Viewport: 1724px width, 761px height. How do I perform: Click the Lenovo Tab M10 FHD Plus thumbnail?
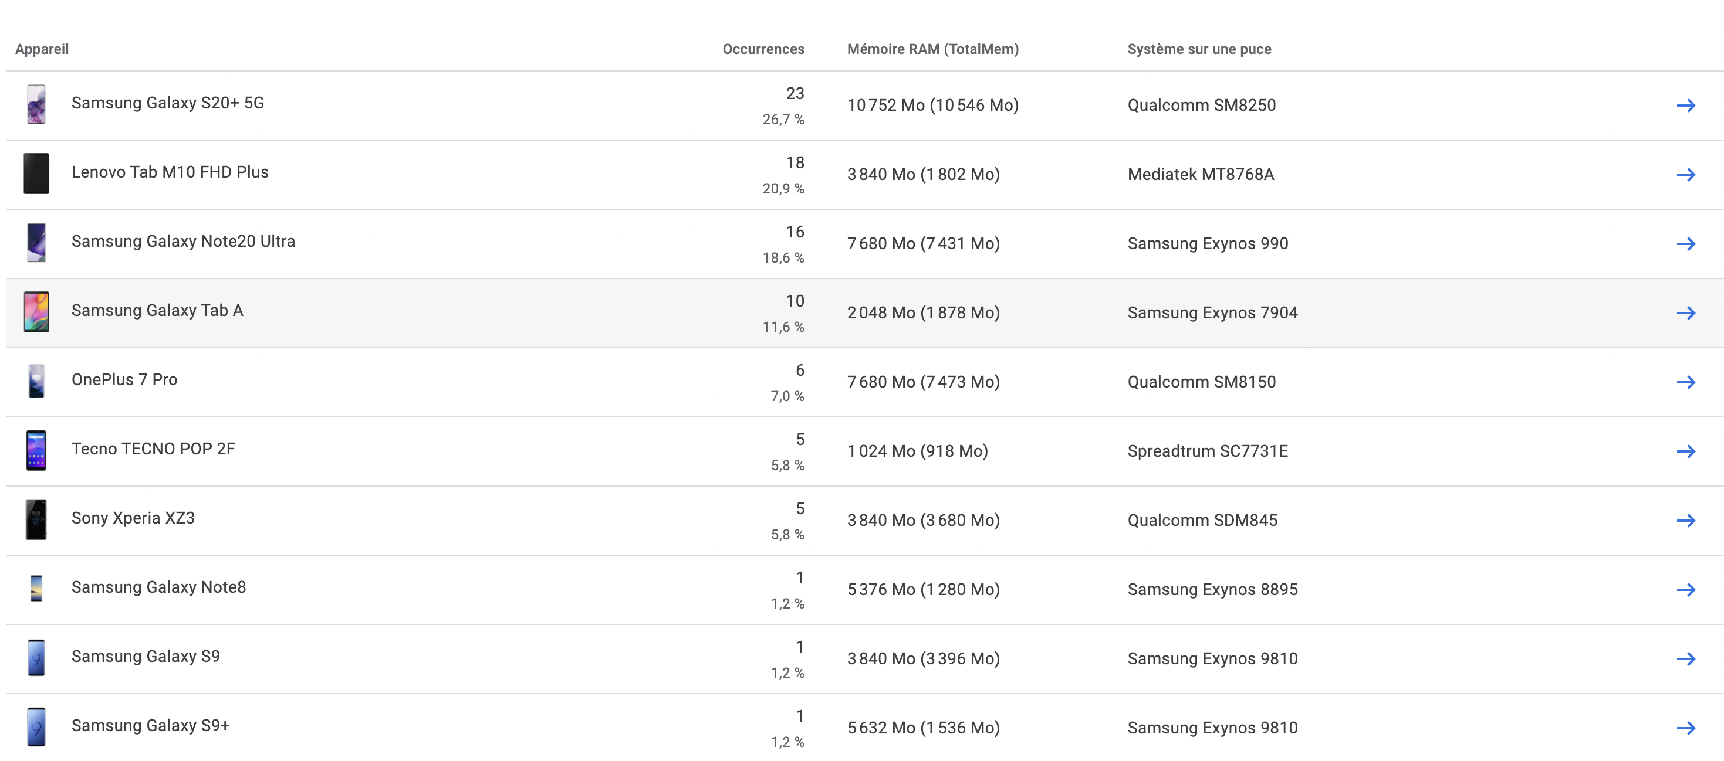37,174
